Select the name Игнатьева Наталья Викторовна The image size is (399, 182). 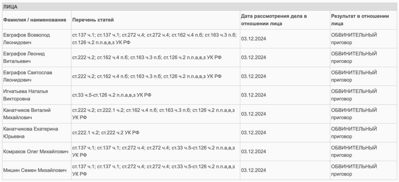tap(26, 95)
